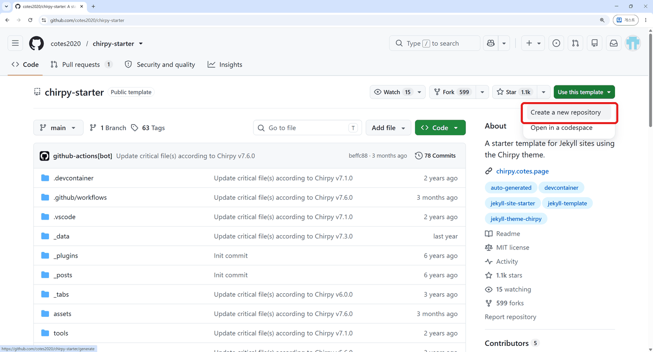Viewport: 653px width, 352px height.
Task: Open the assets folder
Action: pyautogui.click(x=62, y=314)
